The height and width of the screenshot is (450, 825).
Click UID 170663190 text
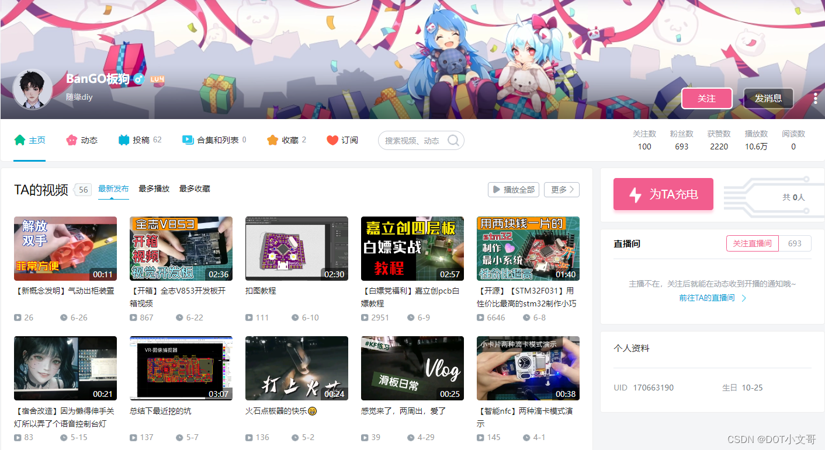click(x=644, y=388)
